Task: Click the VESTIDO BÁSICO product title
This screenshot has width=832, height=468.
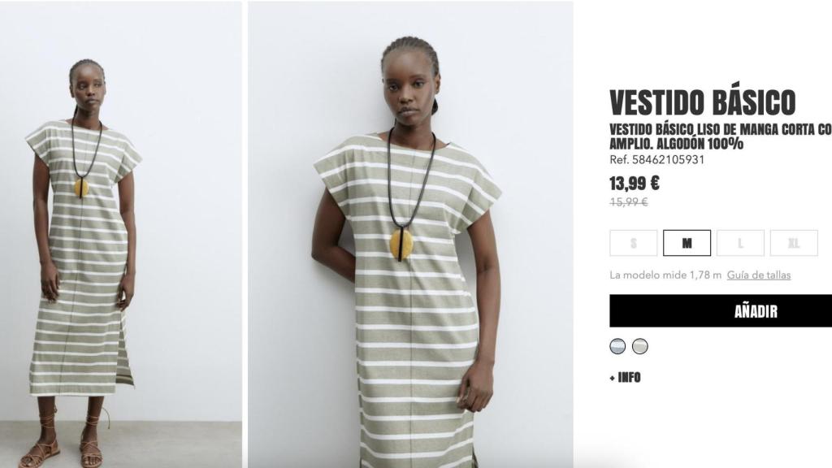Action: pyautogui.click(x=703, y=102)
